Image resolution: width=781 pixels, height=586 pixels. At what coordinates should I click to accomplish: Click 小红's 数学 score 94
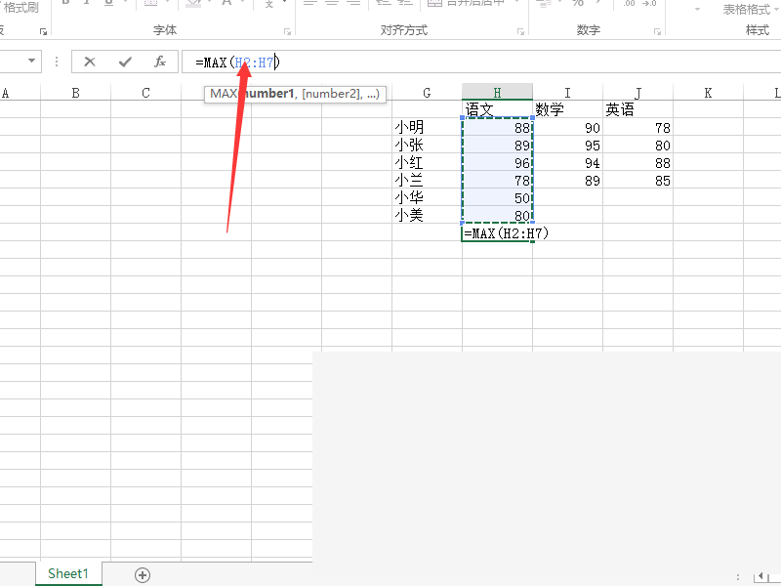click(567, 162)
